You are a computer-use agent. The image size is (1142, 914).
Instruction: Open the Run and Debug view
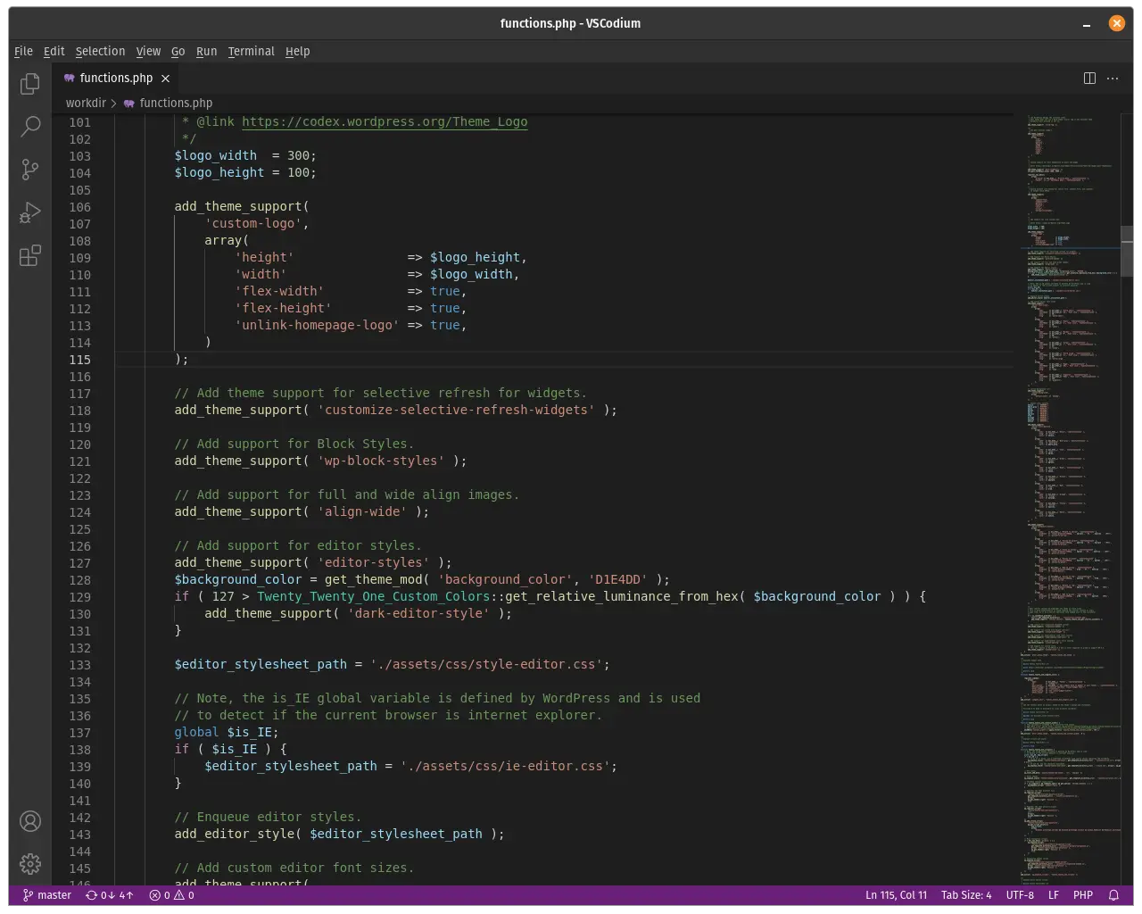click(30, 212)
